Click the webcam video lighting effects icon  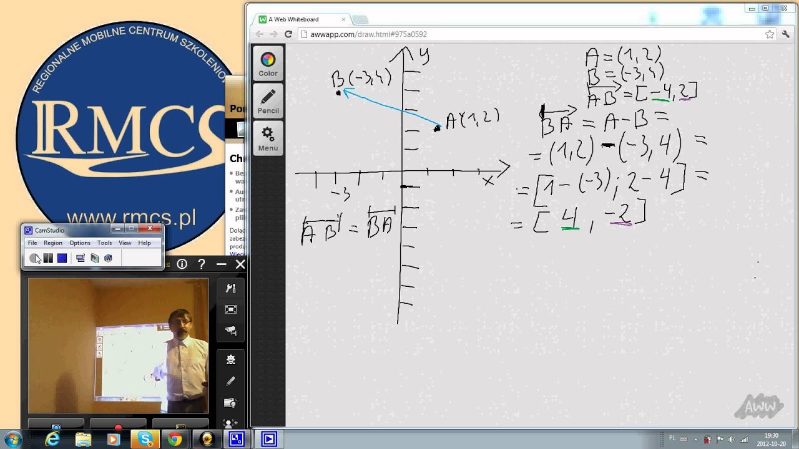231,403
